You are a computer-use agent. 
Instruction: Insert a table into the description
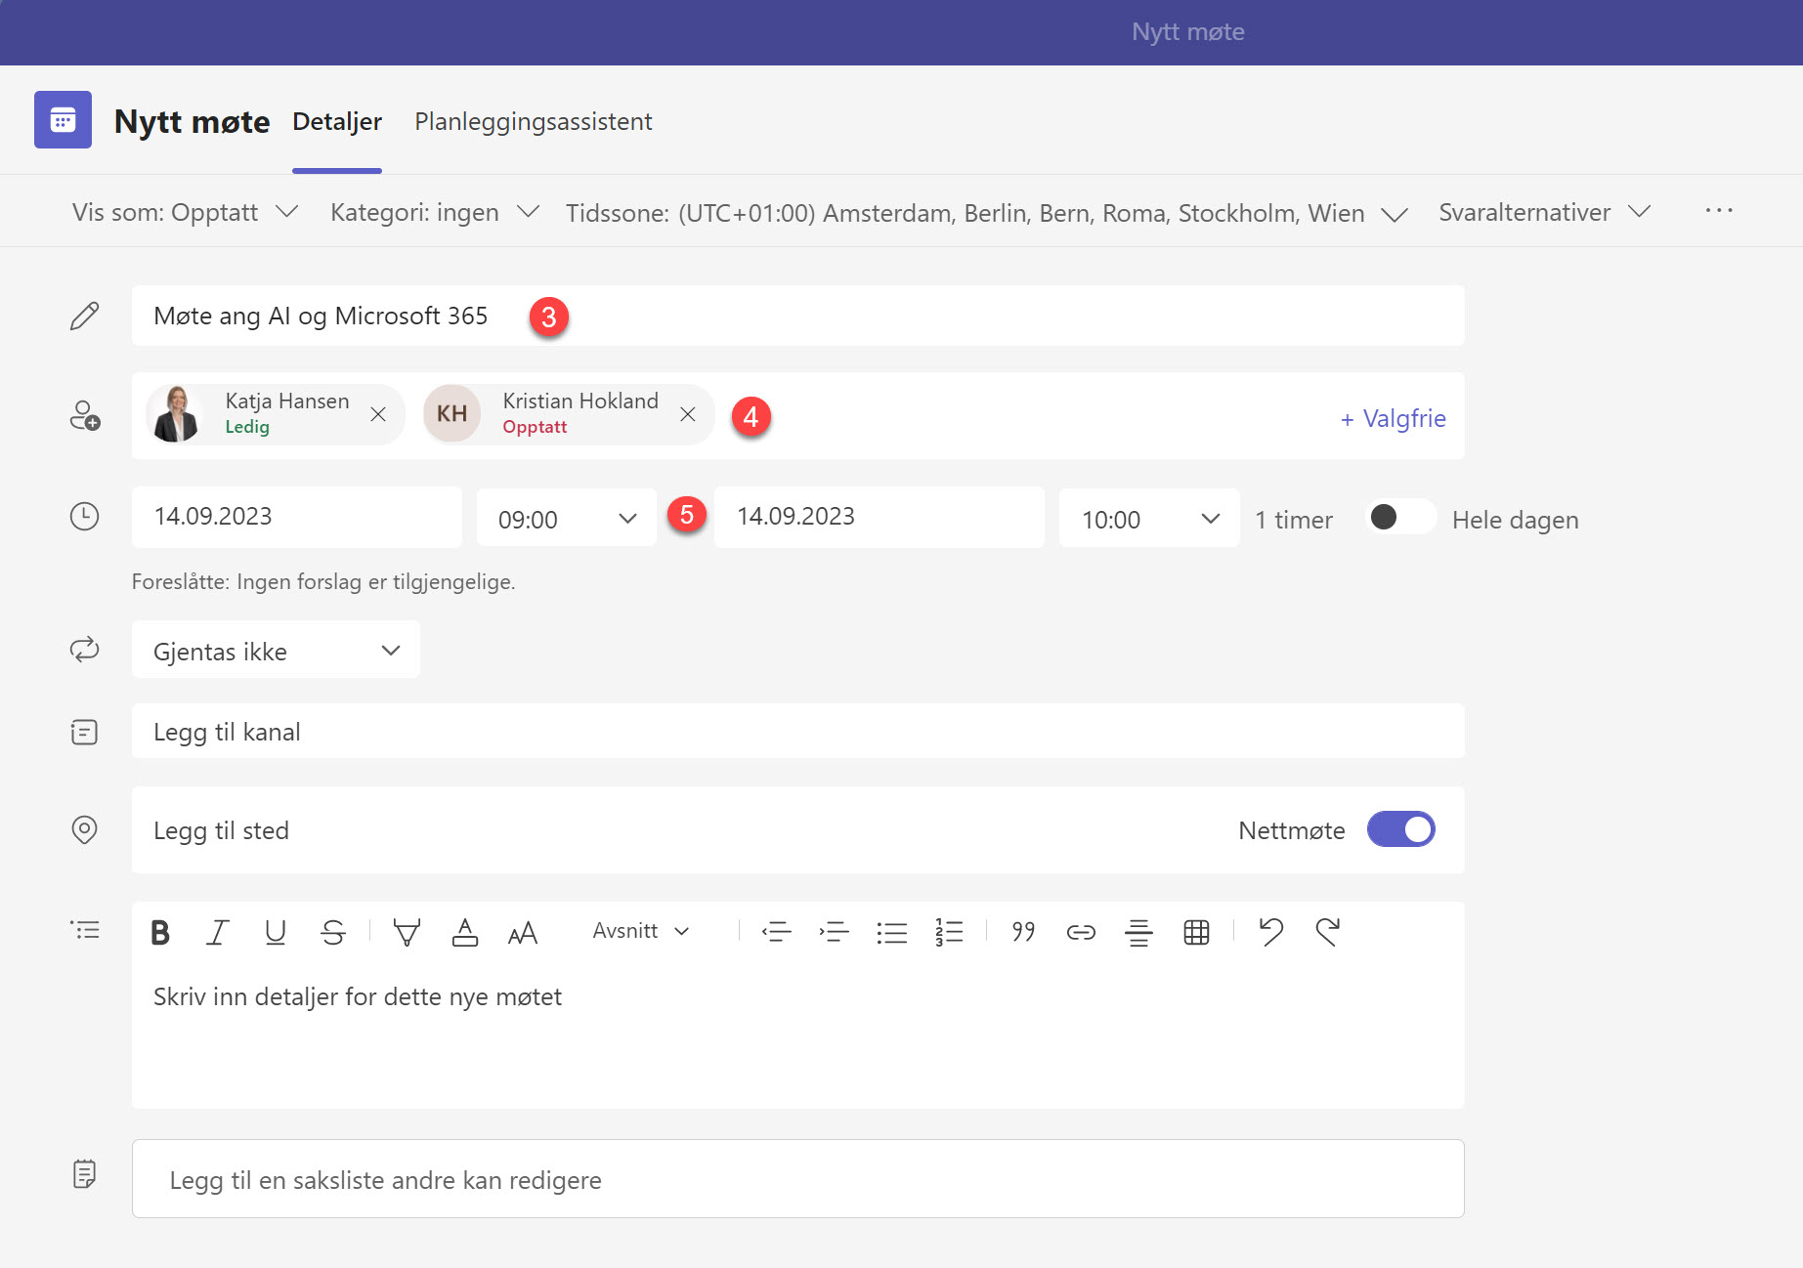[1196, 931]
